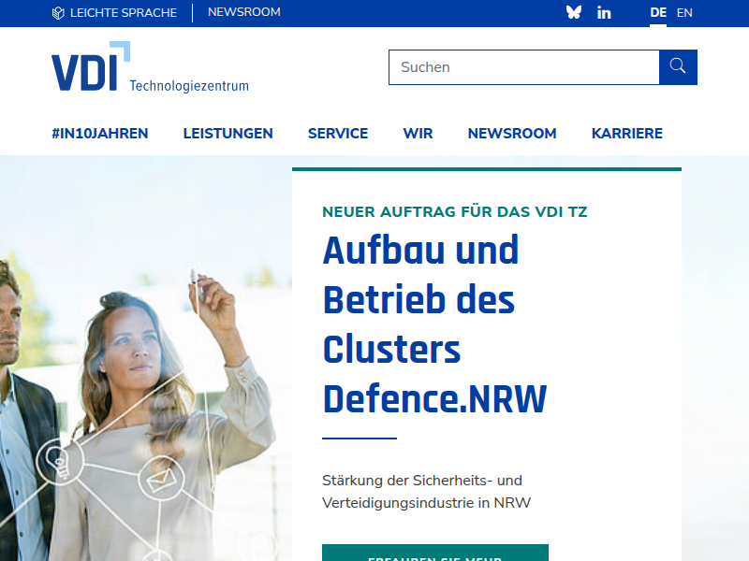
Task: Open the Bluesky butterfly social icon
Action: 574,13
